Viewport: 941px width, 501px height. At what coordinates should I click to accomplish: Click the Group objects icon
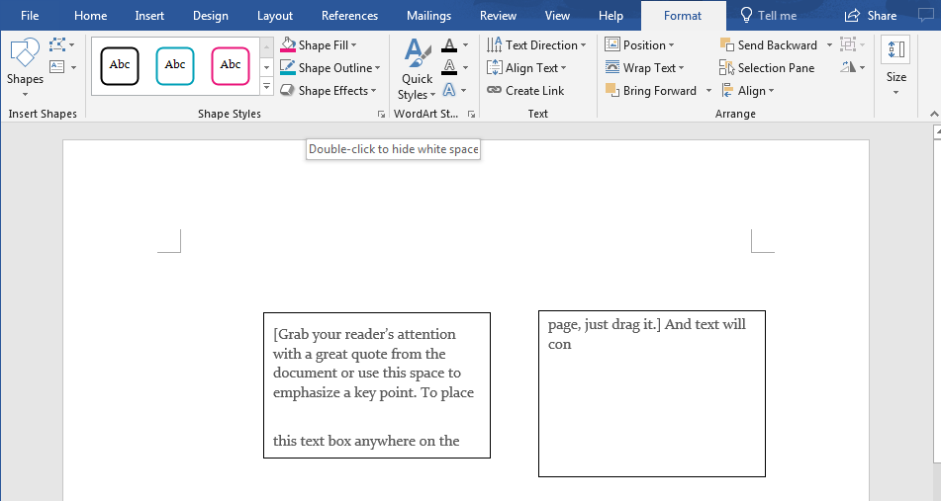(x=848, y=44)
